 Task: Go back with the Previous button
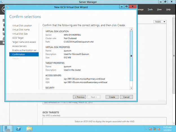(79, 97)
